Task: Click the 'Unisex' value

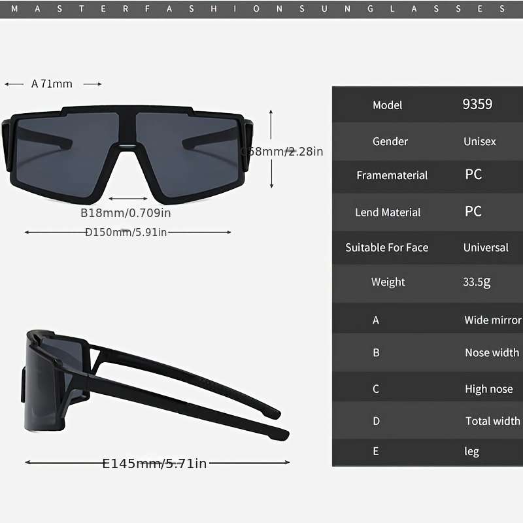Action: (x=480, y=141)
